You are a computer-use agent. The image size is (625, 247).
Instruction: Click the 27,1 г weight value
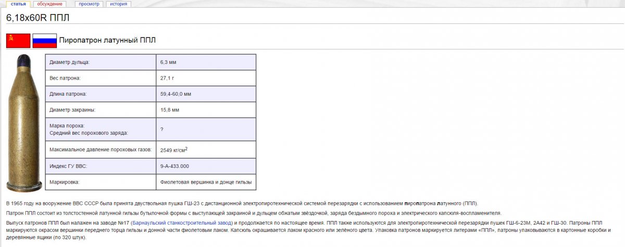(168, 79)
